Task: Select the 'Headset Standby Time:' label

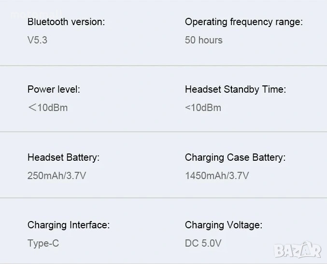Action: pyautogui.click(x=235, y=89)
